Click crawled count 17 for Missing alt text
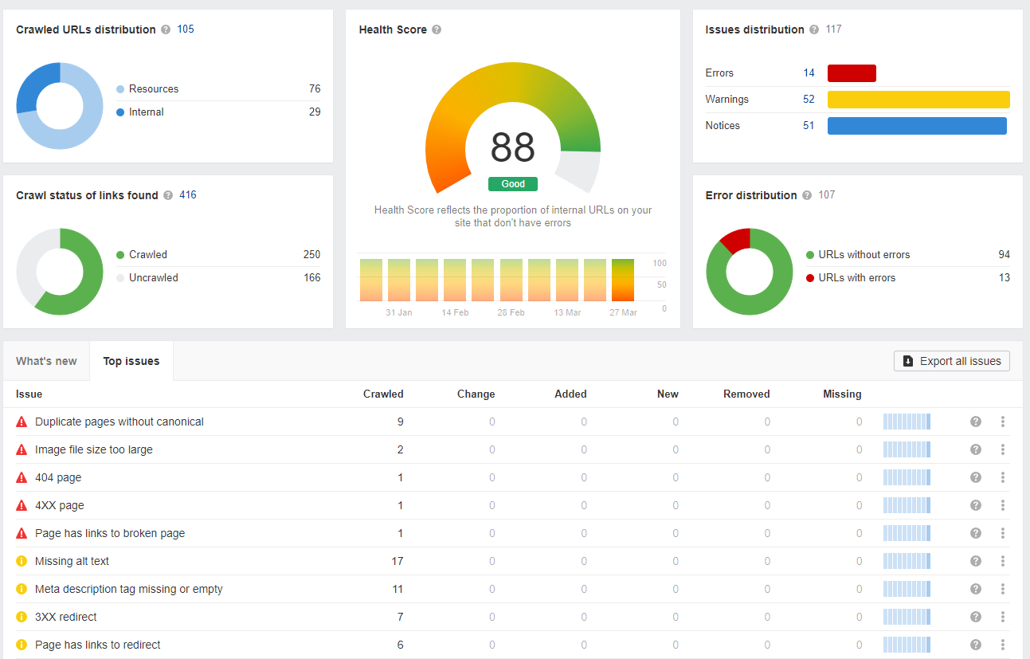The width and height of the screenshot is (1030, 659). click(x=398, y=561)
